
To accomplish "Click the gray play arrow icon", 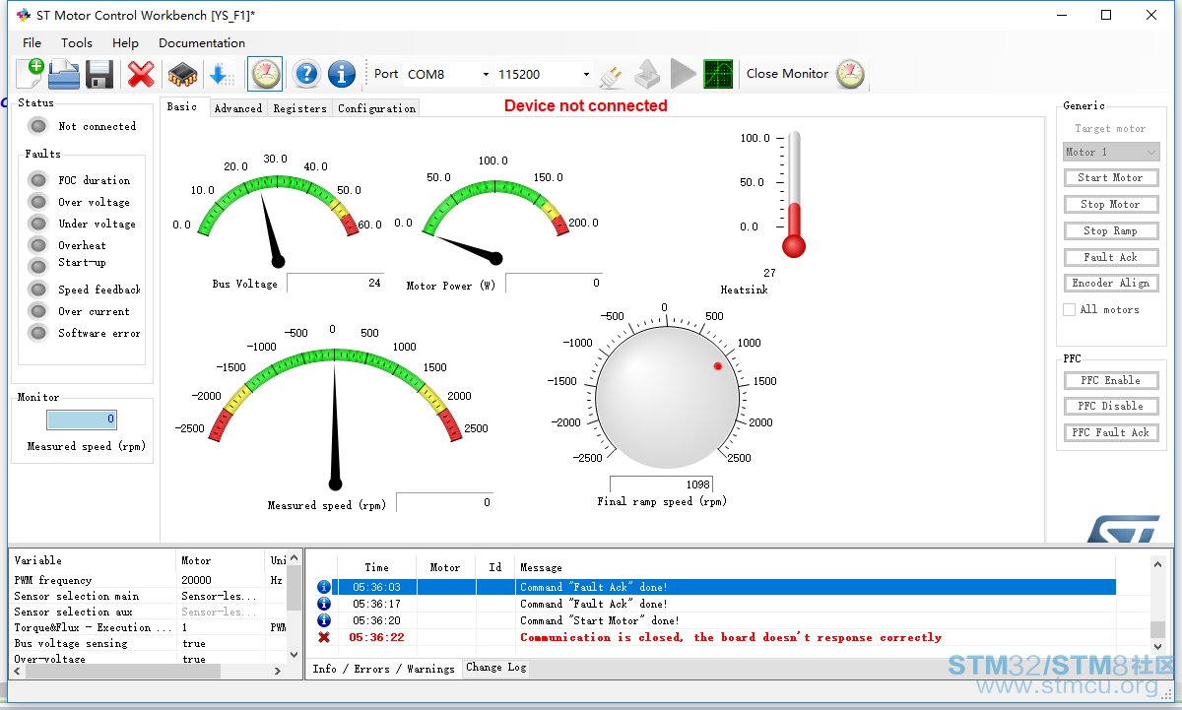I will coord(683,74).
